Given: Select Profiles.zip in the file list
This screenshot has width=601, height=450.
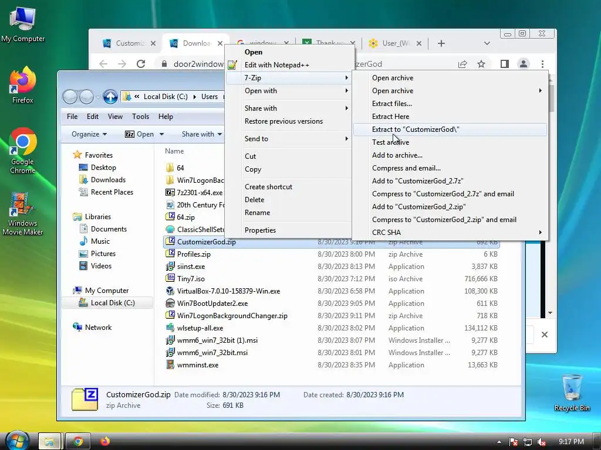Looking at the screenshot, I should pos(194,254).
